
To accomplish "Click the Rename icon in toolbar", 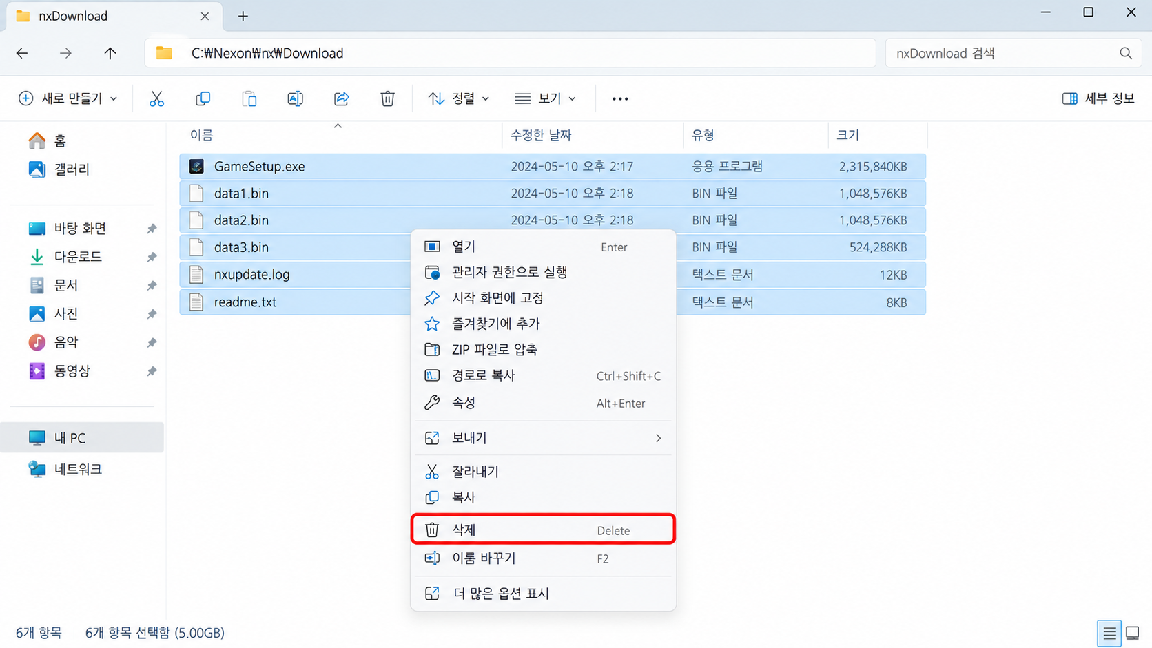I will click(x=295, y=98).
